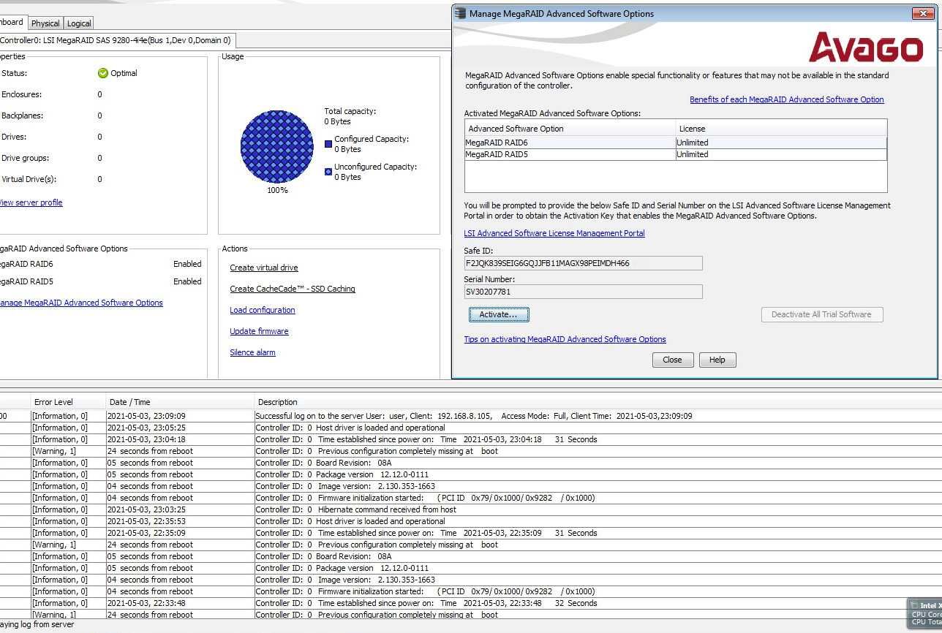The width and height of the screenshot is (942, 633).
Task: Click the Help button in dialog
Action: 717,360
